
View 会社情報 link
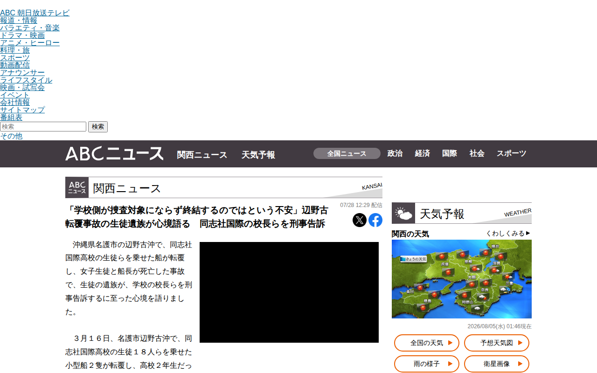click(x=15, y=103)
